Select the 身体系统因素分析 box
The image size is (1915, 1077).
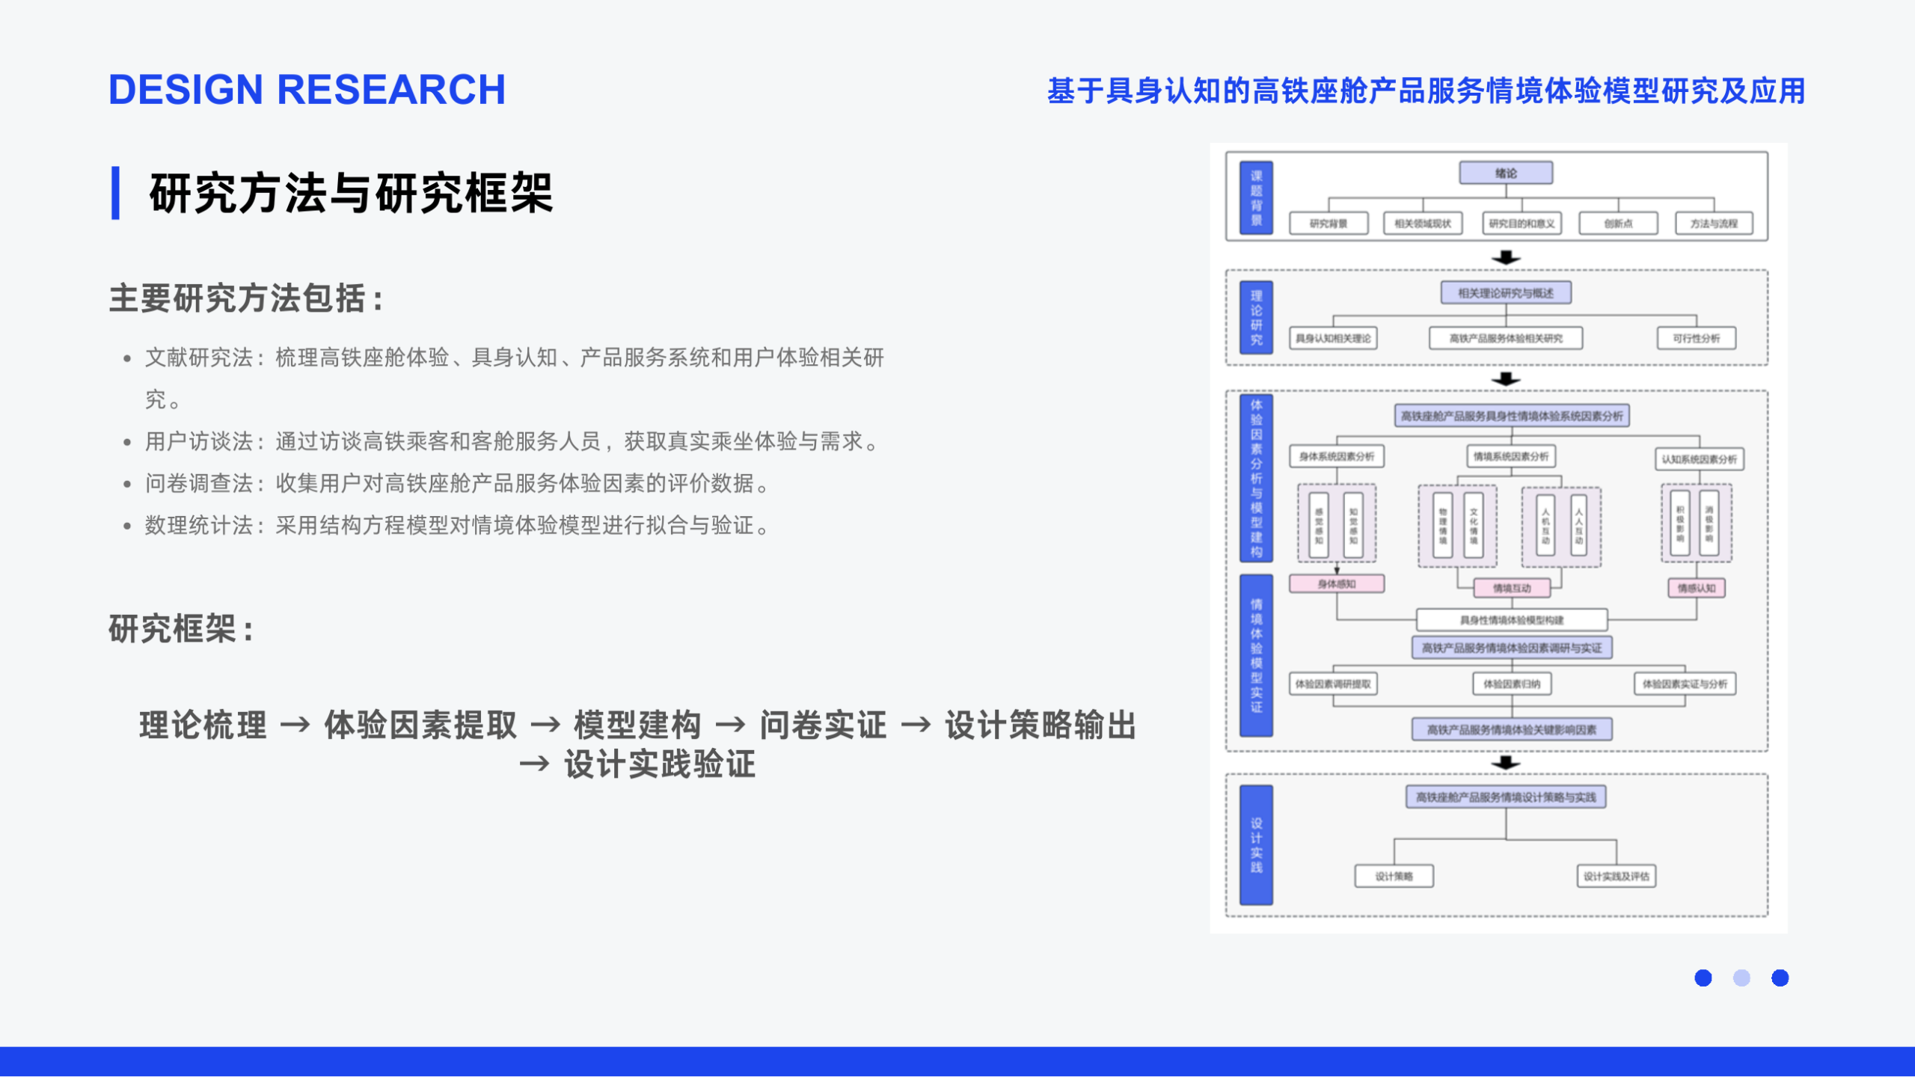tap(1337, 456)
